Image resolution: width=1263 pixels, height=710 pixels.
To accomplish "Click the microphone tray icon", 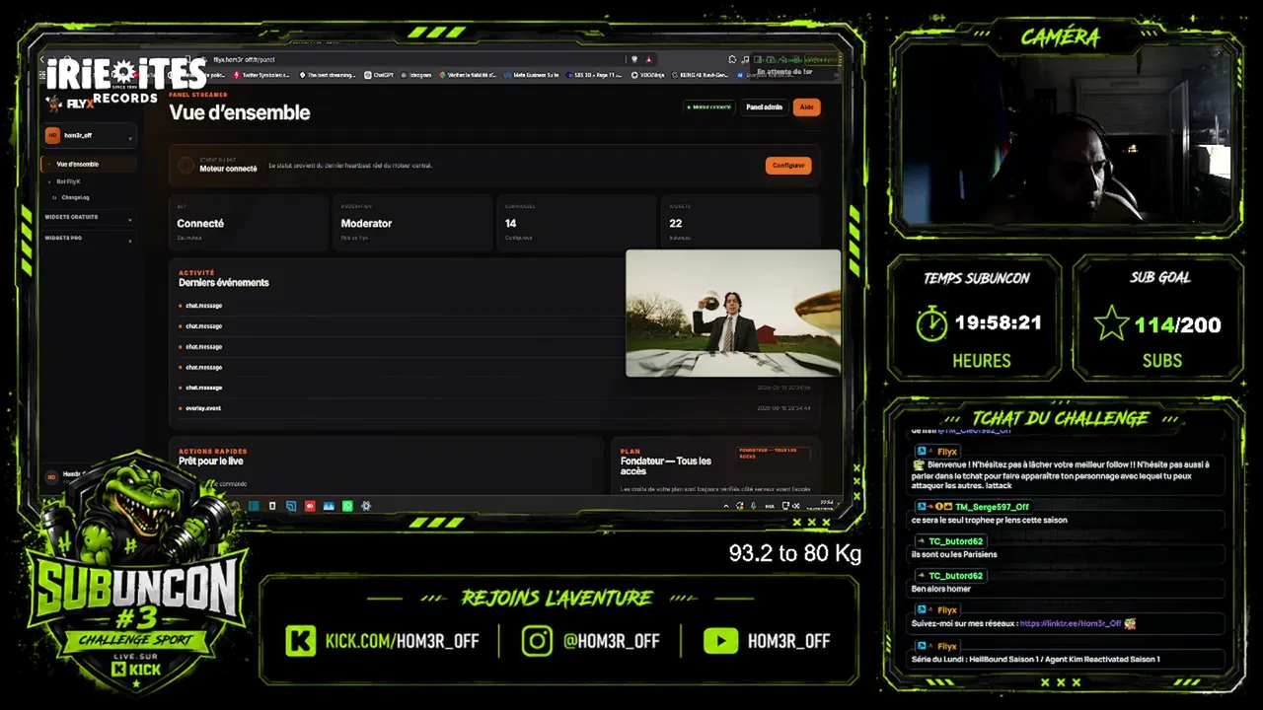I will coord(753,506).
